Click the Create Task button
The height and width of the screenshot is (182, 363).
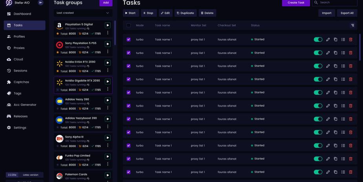pos(296,3)
